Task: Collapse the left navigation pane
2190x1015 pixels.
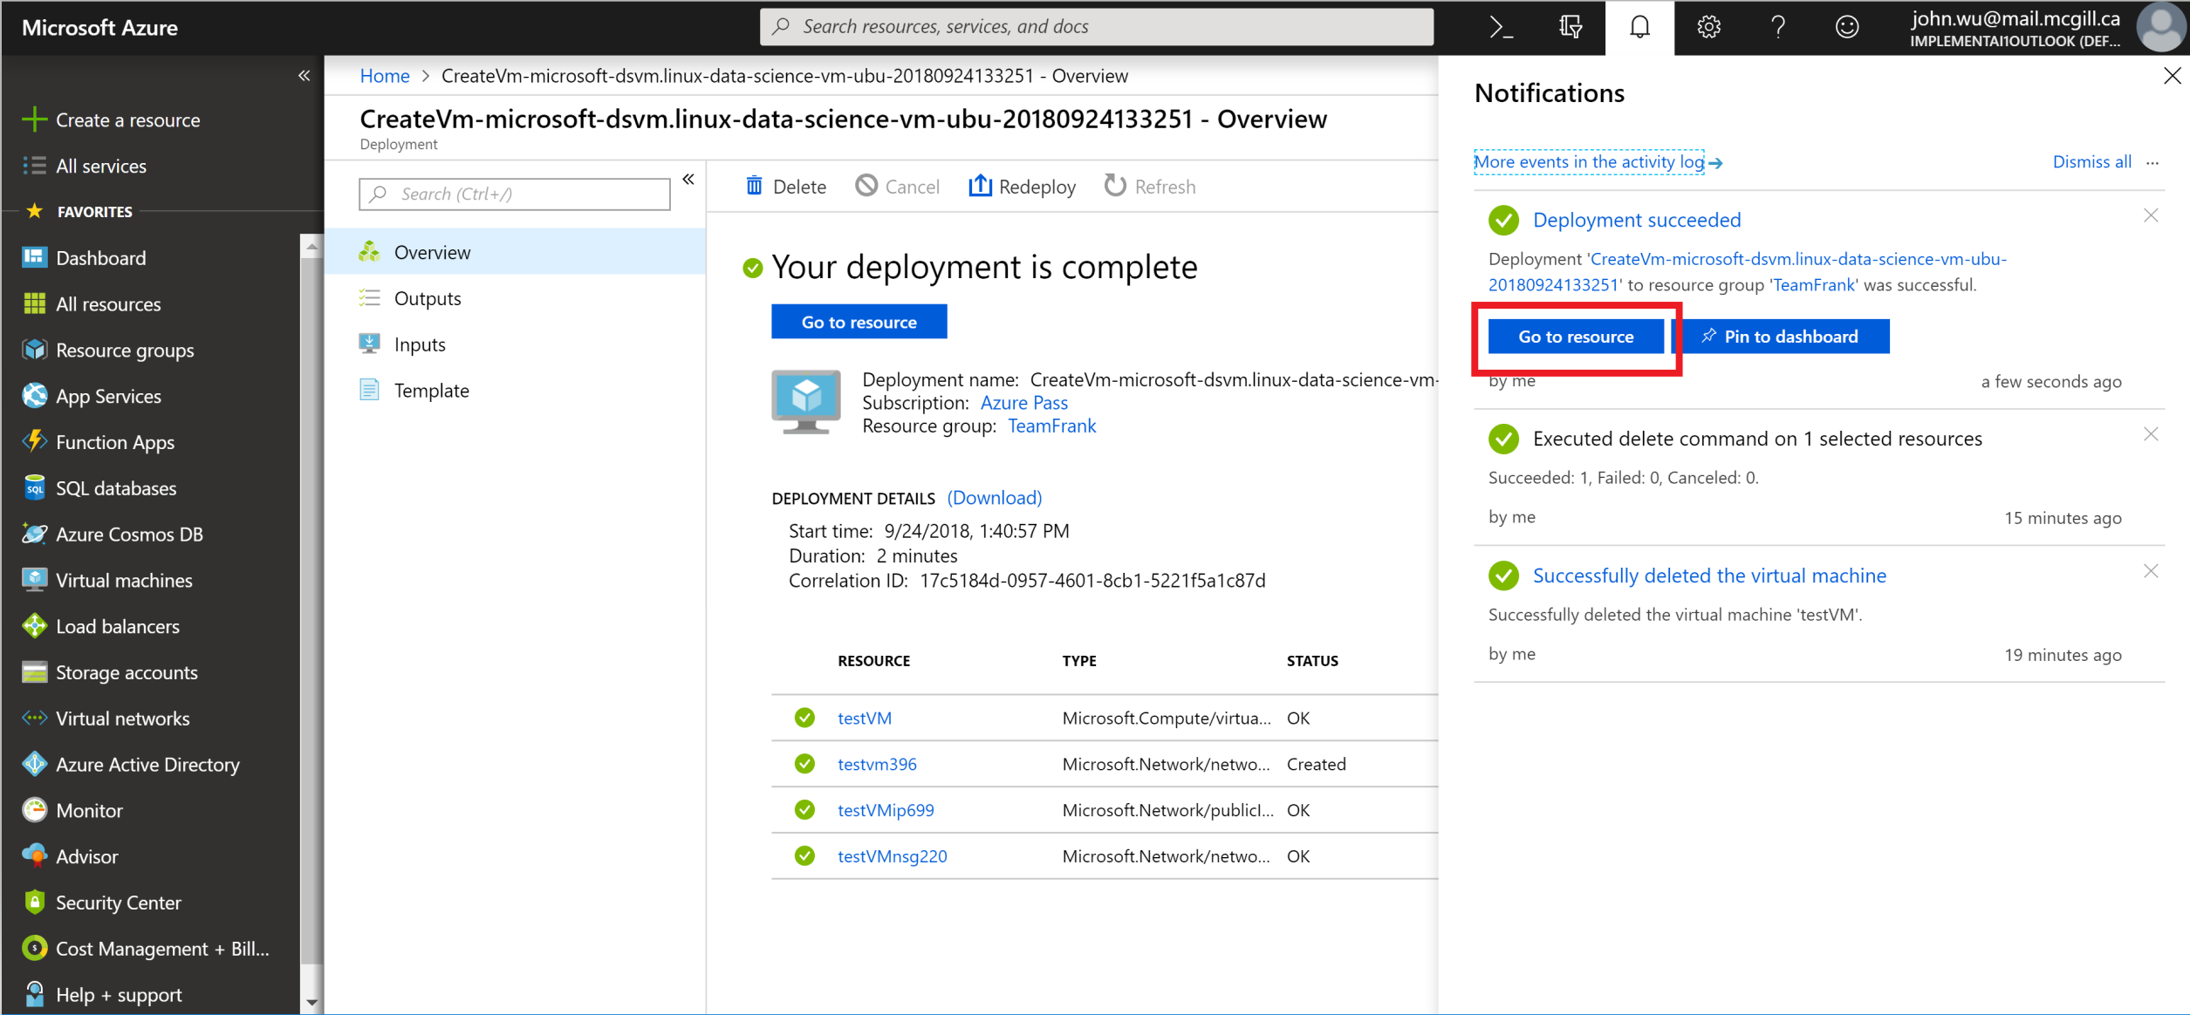Action: coord(304,76)
